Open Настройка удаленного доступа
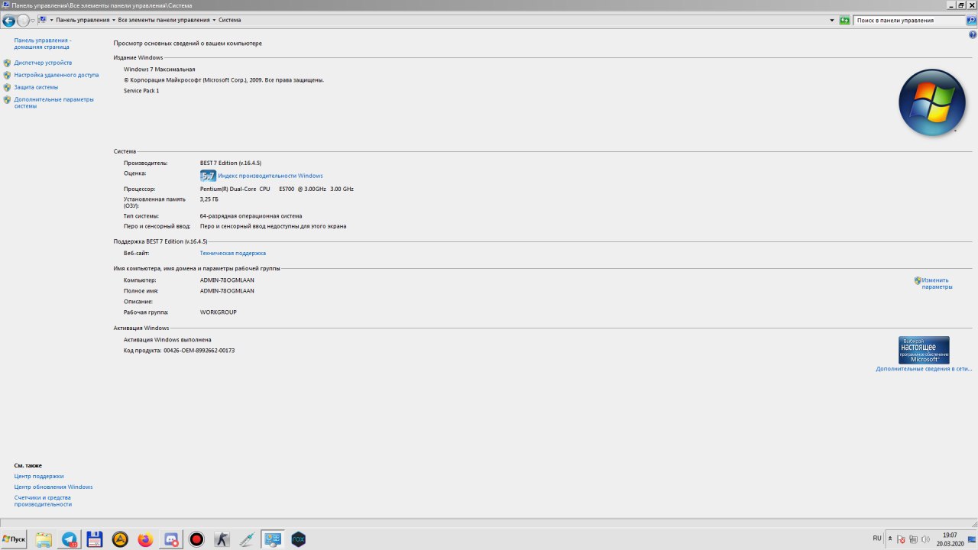978x550 pixels. click(x=57, y=75)
